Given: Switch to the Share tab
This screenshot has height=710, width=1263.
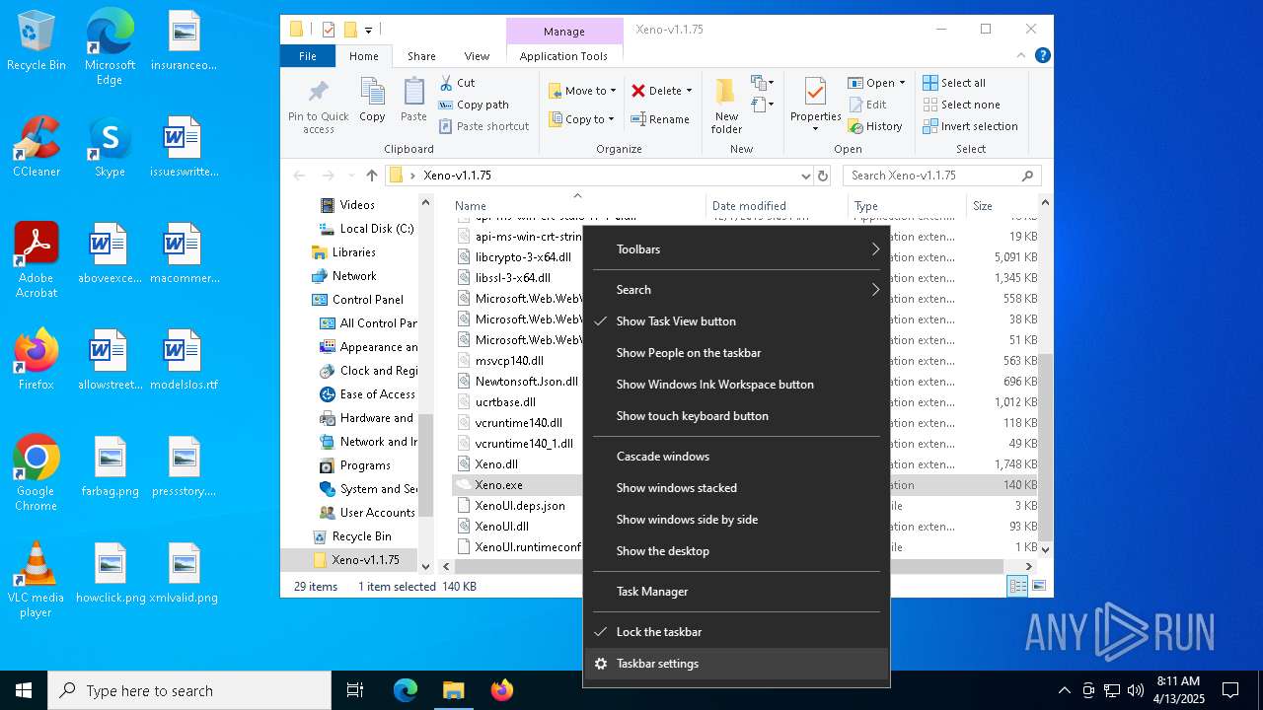Looking at the screenshot, I should (x=421, y=56).
